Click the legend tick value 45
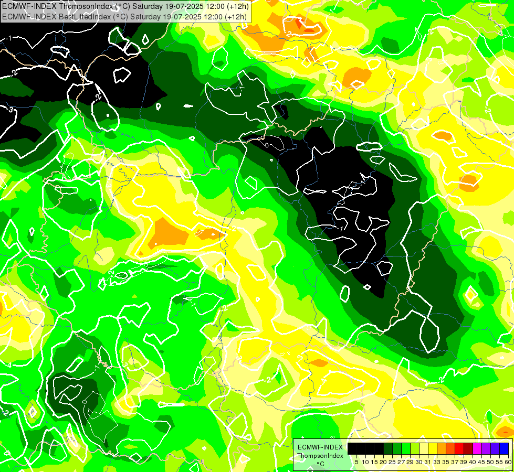 [481, 462]
